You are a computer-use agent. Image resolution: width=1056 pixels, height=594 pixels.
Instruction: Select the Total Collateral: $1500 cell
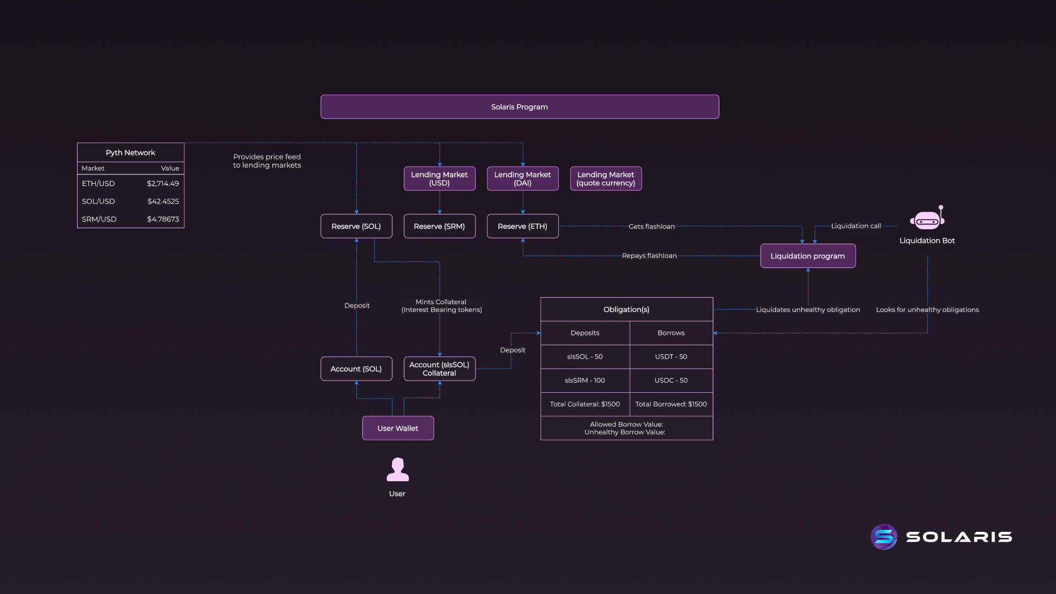585,404
